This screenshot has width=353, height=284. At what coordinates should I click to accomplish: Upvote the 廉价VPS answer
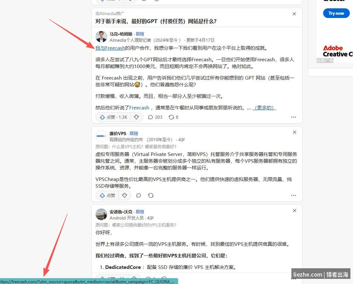pos(108,195)
